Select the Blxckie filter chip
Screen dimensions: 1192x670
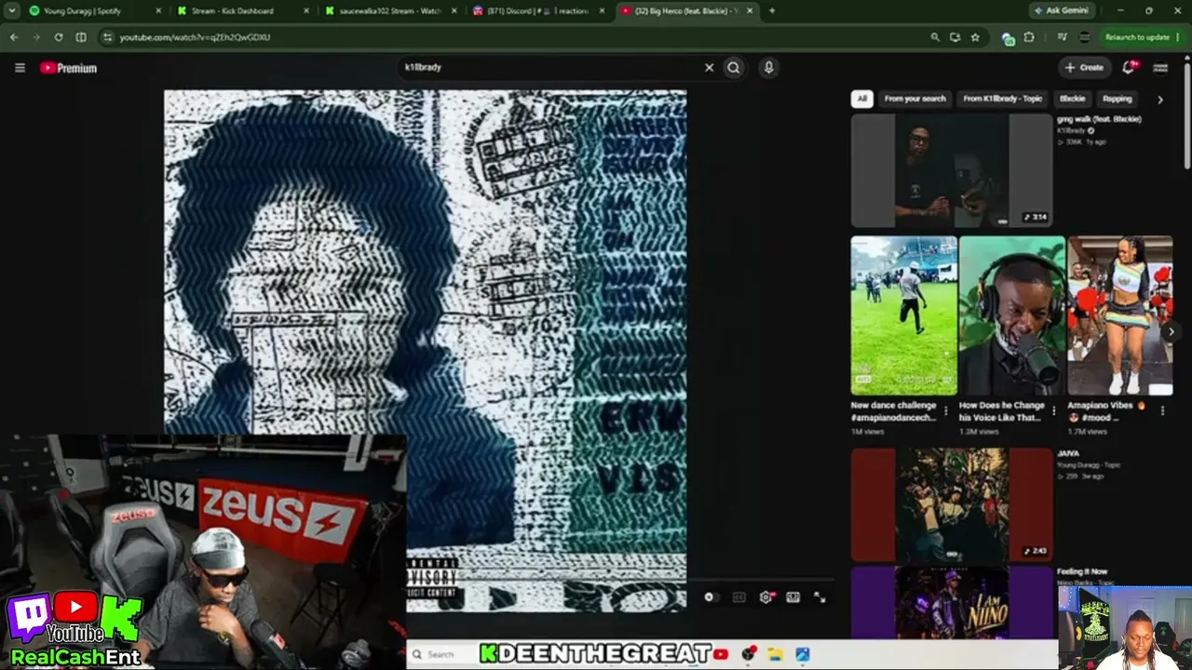tap(1073, 99)
